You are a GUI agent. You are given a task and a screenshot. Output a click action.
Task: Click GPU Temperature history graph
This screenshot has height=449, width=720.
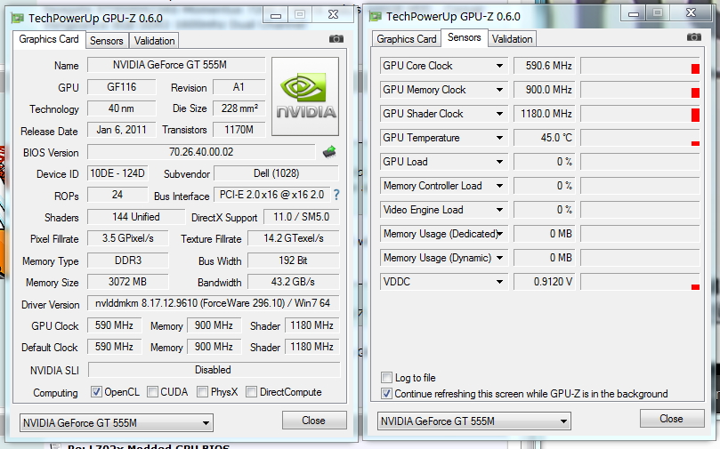(x=640, y=138)
